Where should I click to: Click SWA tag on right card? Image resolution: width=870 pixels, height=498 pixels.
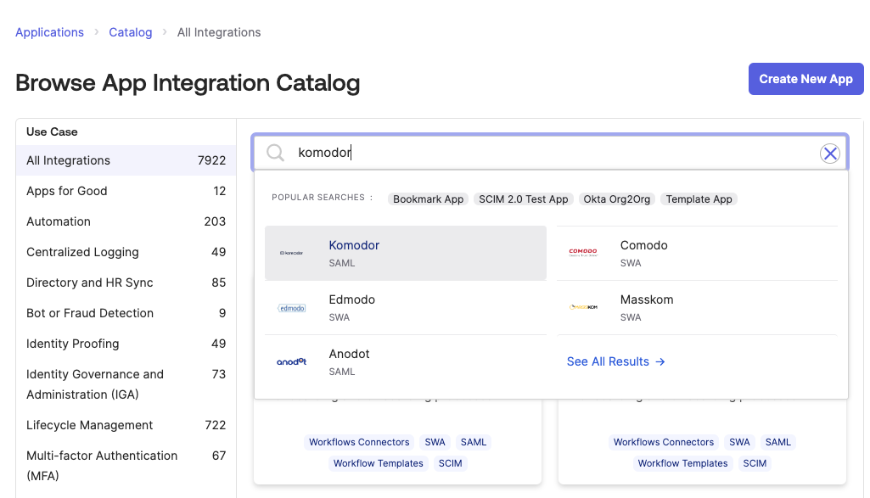(739, 442)
